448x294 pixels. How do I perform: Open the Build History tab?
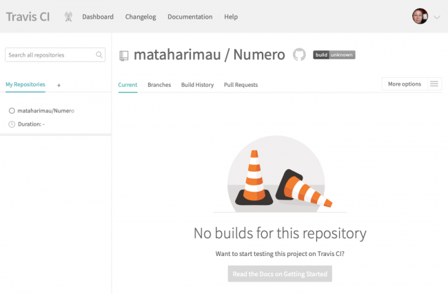coord(197,85)
